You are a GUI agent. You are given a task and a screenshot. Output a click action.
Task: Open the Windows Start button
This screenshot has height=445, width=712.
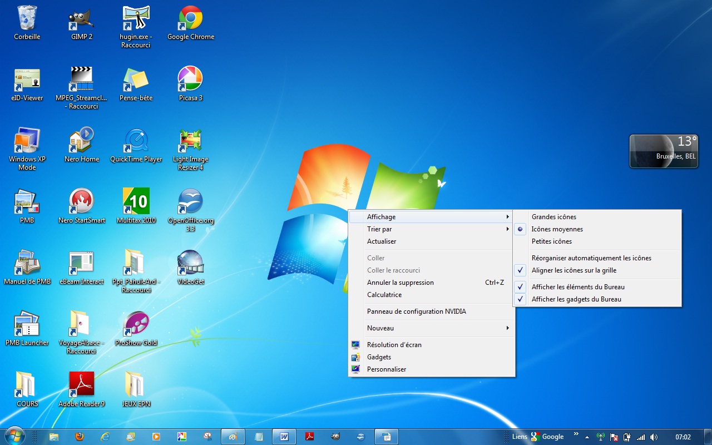[14, 437]
